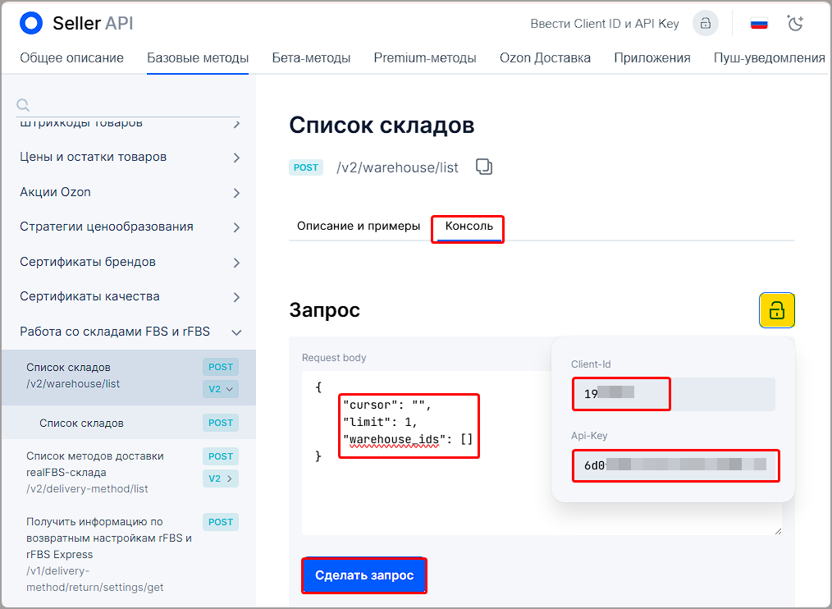Open V2 version selector for delivery methods list

click(x=221, y=478)
